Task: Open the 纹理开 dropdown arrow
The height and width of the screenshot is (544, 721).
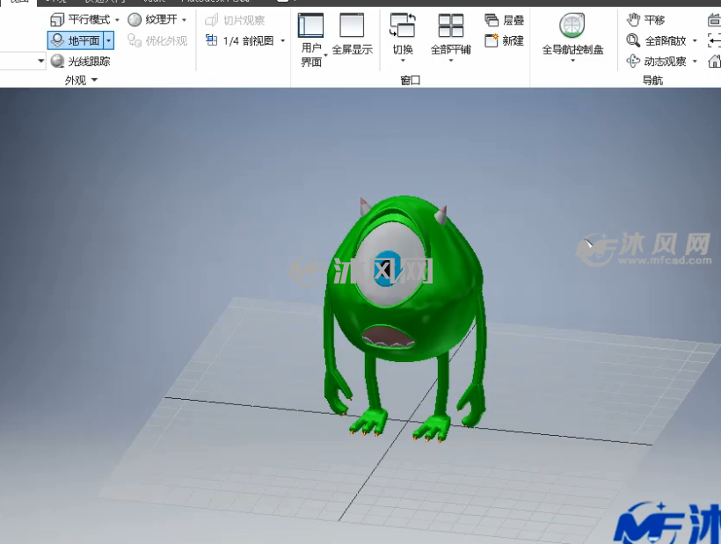Action: pos(184,19)
